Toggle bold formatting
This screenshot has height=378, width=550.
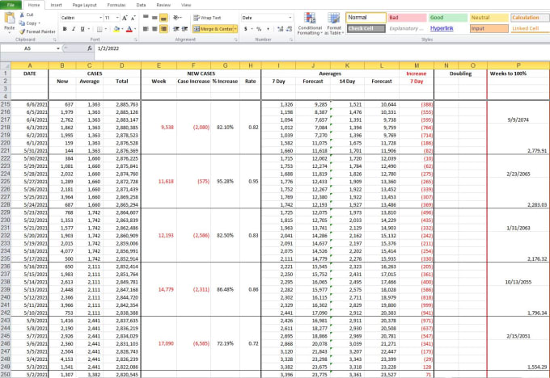coord(65,29)
